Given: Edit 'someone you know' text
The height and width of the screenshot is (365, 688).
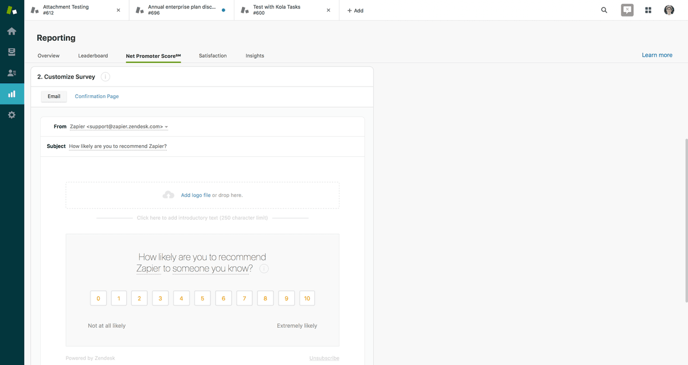Looking at the screenshot, I should (x=210, y=269).
